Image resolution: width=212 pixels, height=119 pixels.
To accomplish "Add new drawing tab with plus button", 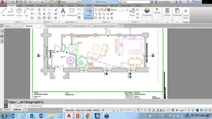I will [x=122, y=26].
